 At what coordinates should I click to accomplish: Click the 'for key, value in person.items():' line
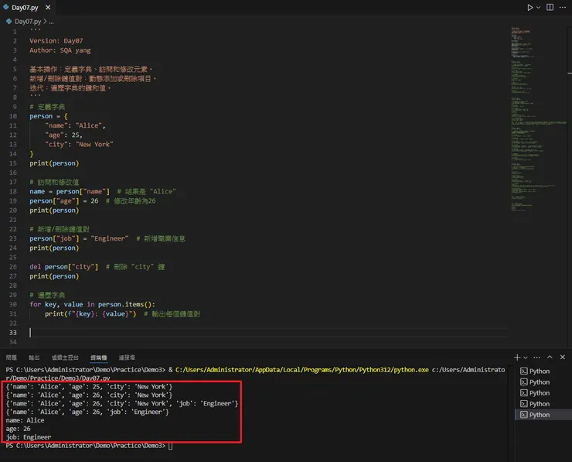(92, 305)
